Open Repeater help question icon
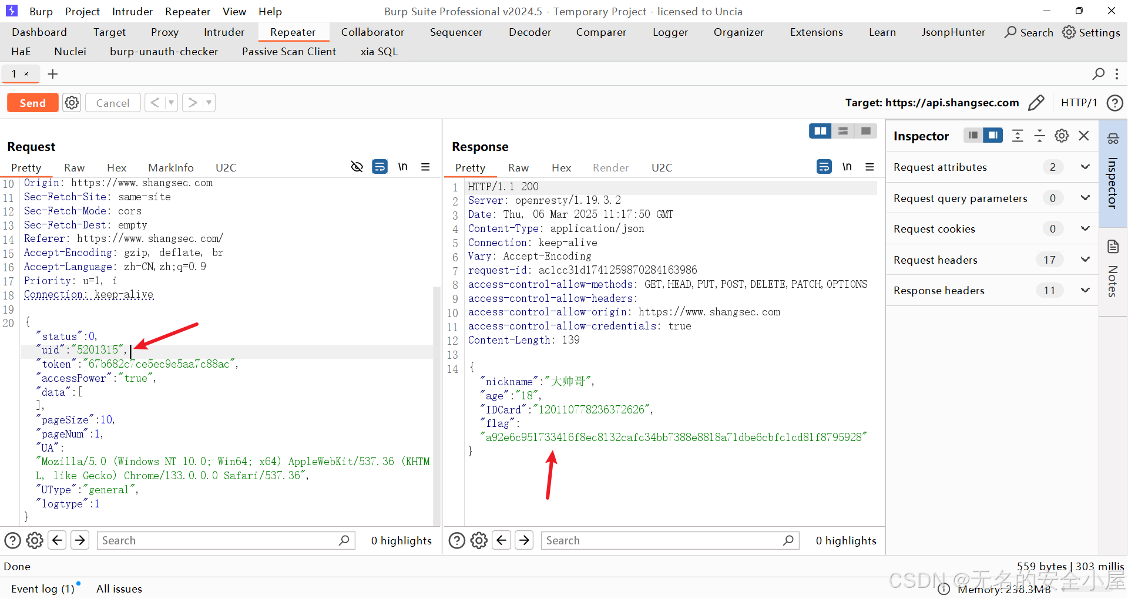 point(1114,103)
